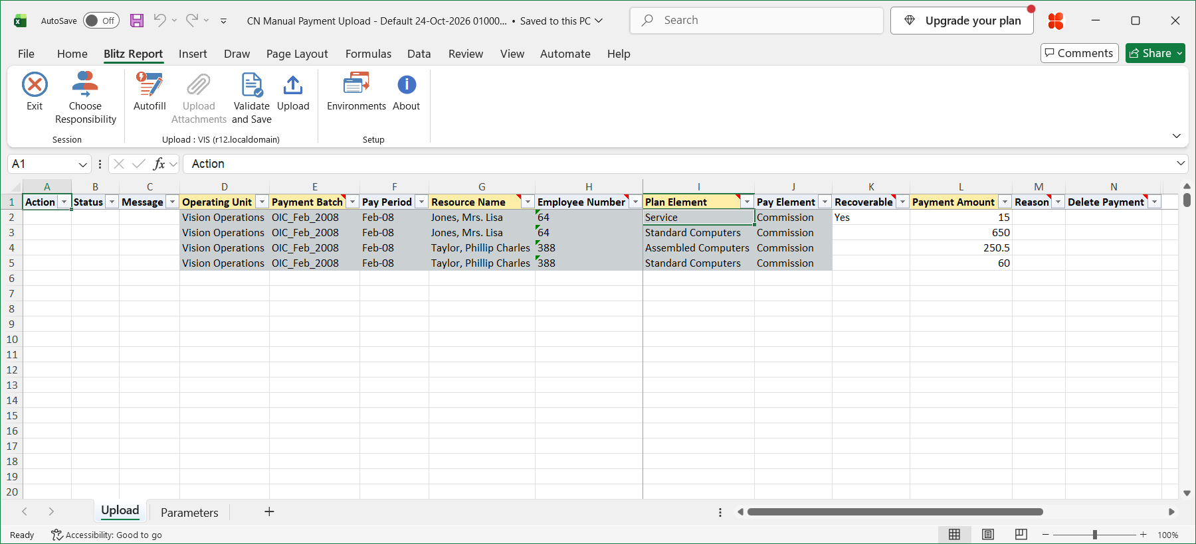The height and width of the screenshot is (544, 1196).
Task: Click the Comments button
Action: [x=1079, y=53]
